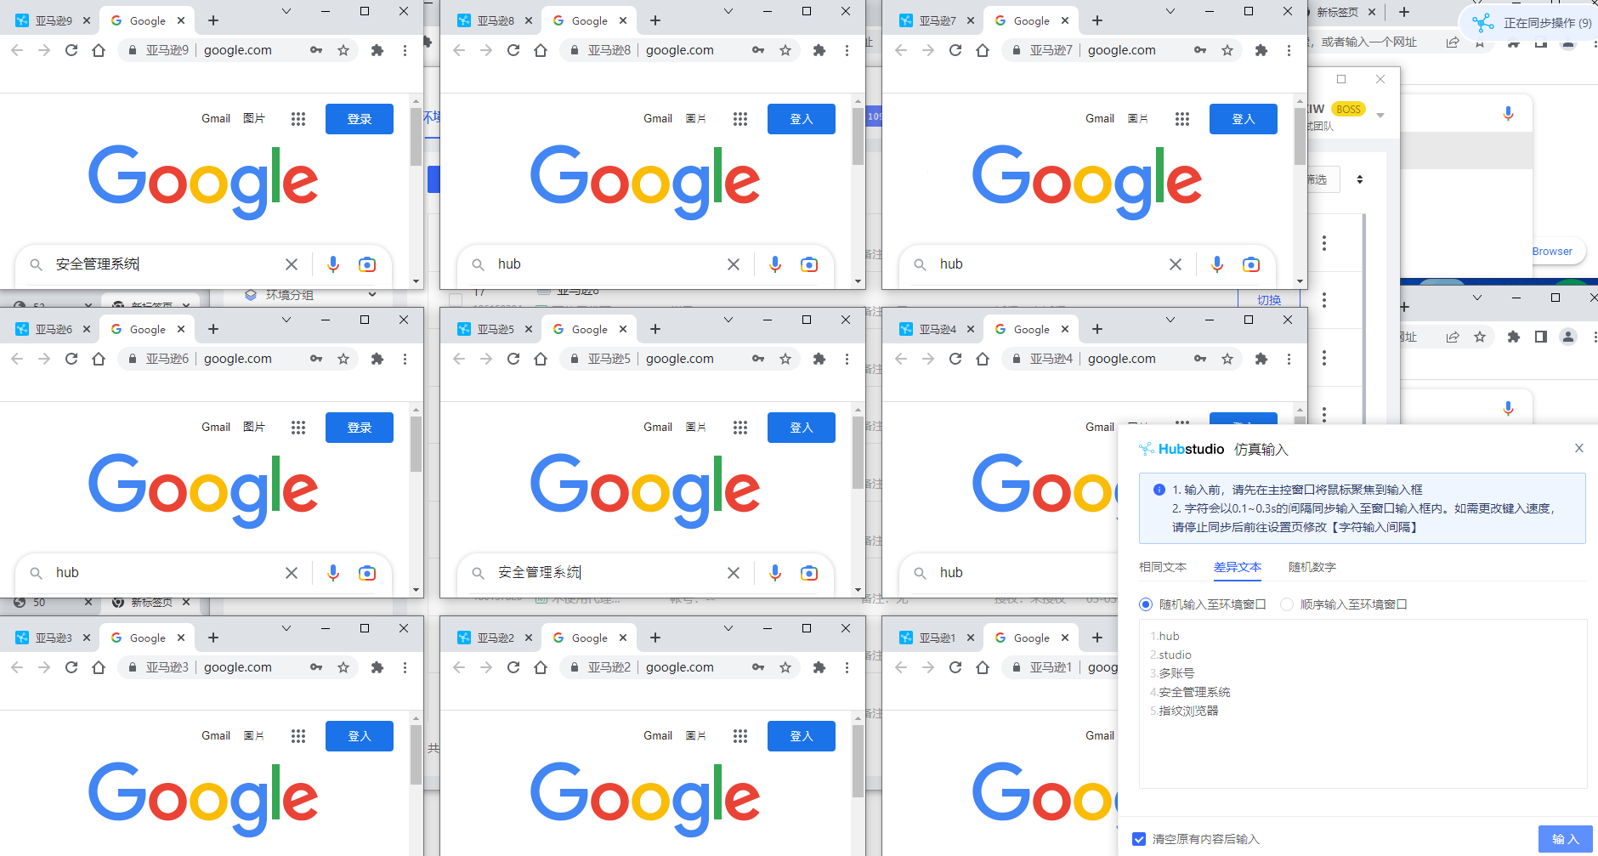
Task: Click extensions puzzle icon in 亚马逊6 window
Action: [377, 359]
